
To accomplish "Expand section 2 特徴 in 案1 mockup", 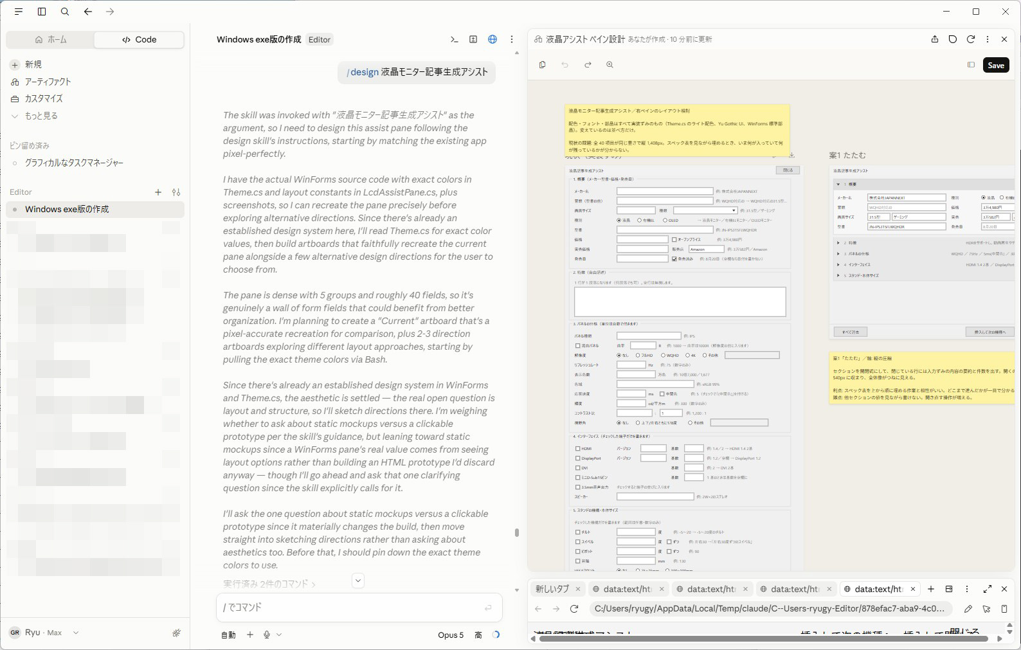I will click(838, 243).
